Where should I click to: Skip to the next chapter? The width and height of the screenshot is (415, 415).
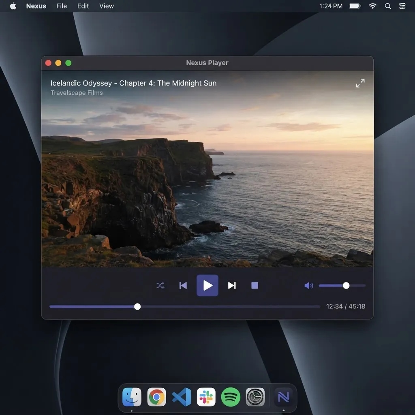(232, 285)
